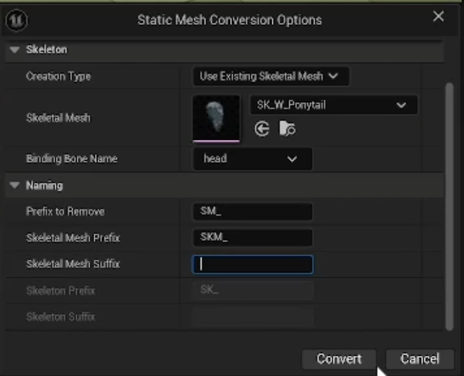Open the Creation Type dropdown

270,76
